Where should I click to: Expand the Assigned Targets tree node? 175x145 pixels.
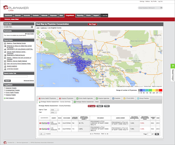click(5, 88)
